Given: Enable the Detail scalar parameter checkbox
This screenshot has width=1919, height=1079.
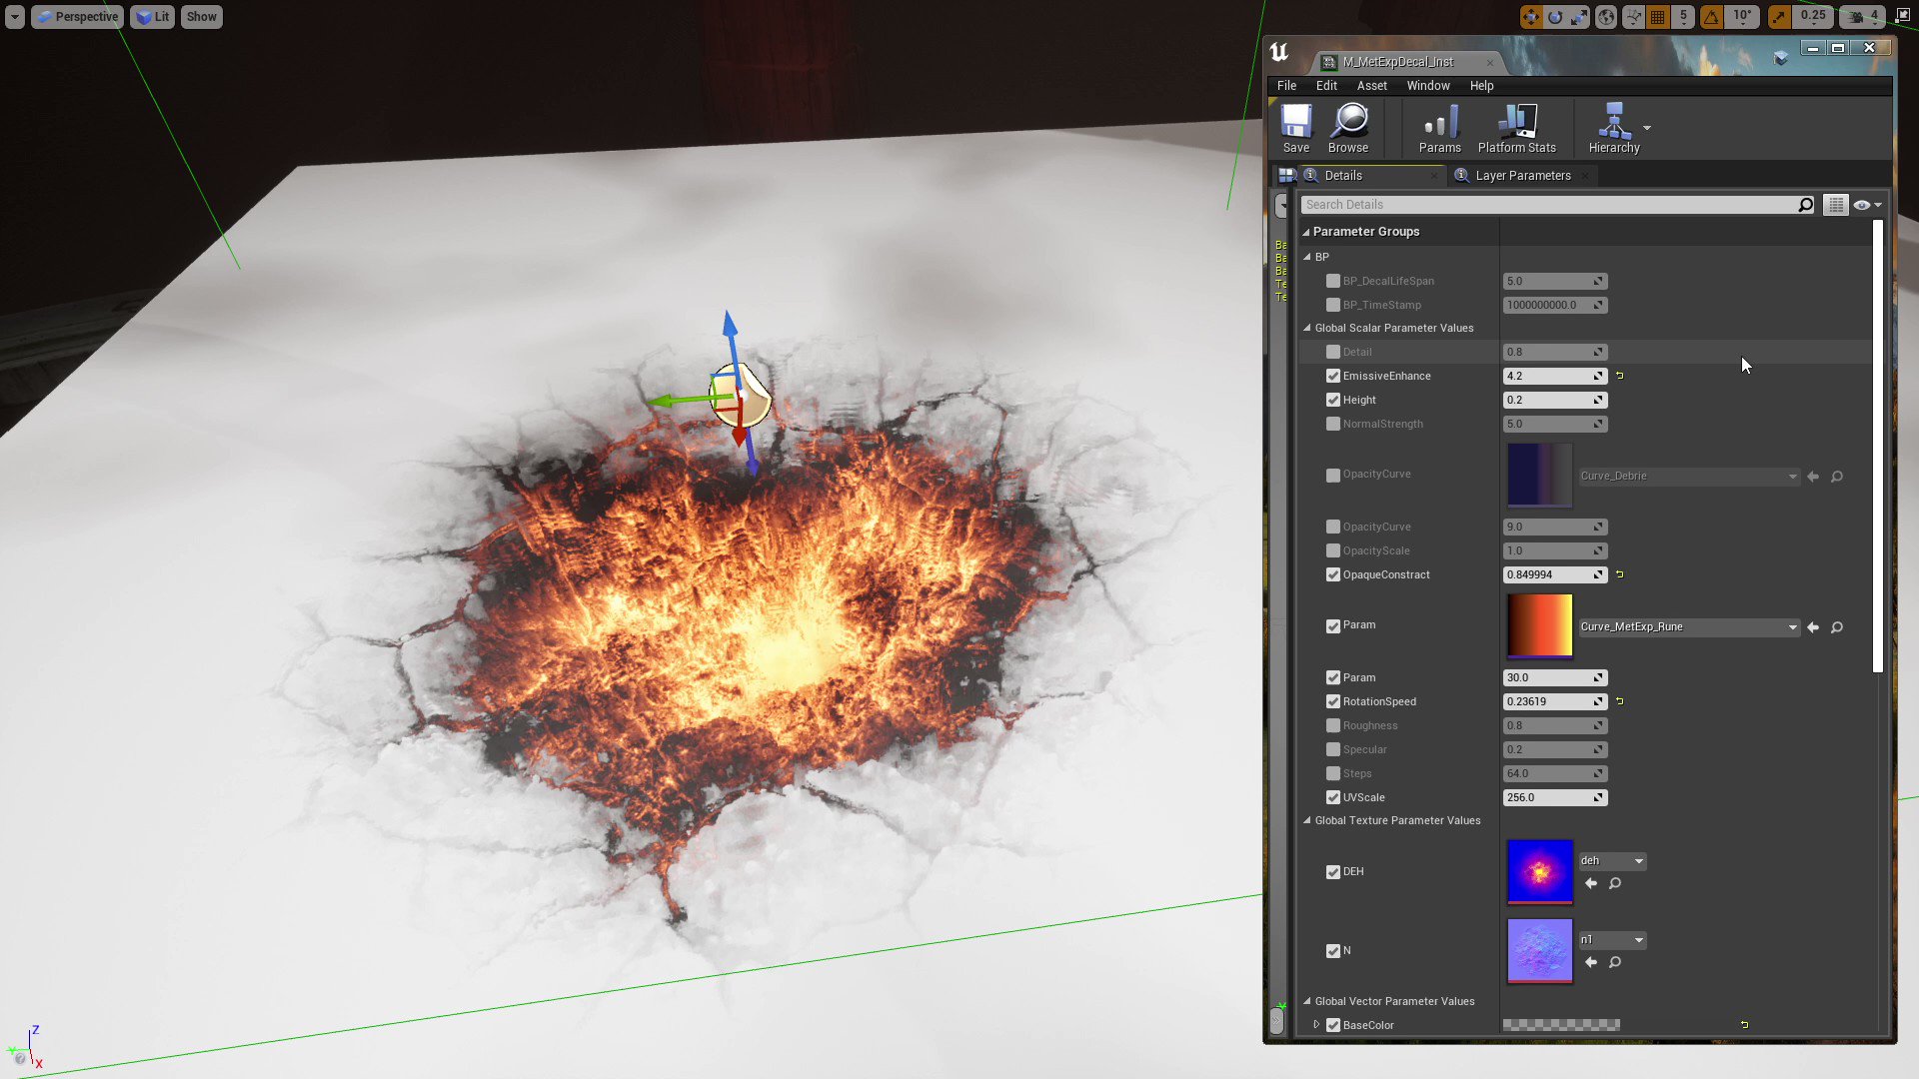Looking at the screenshot, I should [1333, 352].
